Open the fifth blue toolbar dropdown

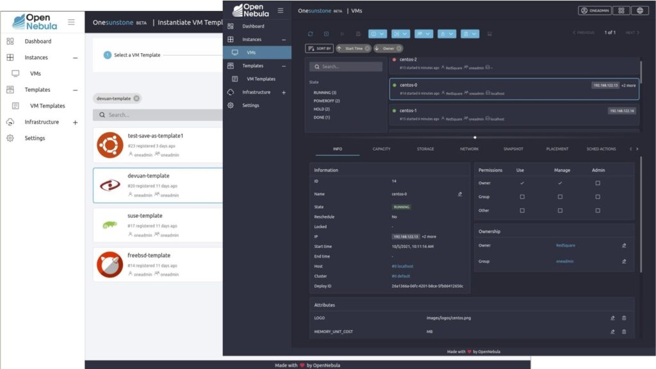click(470, 34)
